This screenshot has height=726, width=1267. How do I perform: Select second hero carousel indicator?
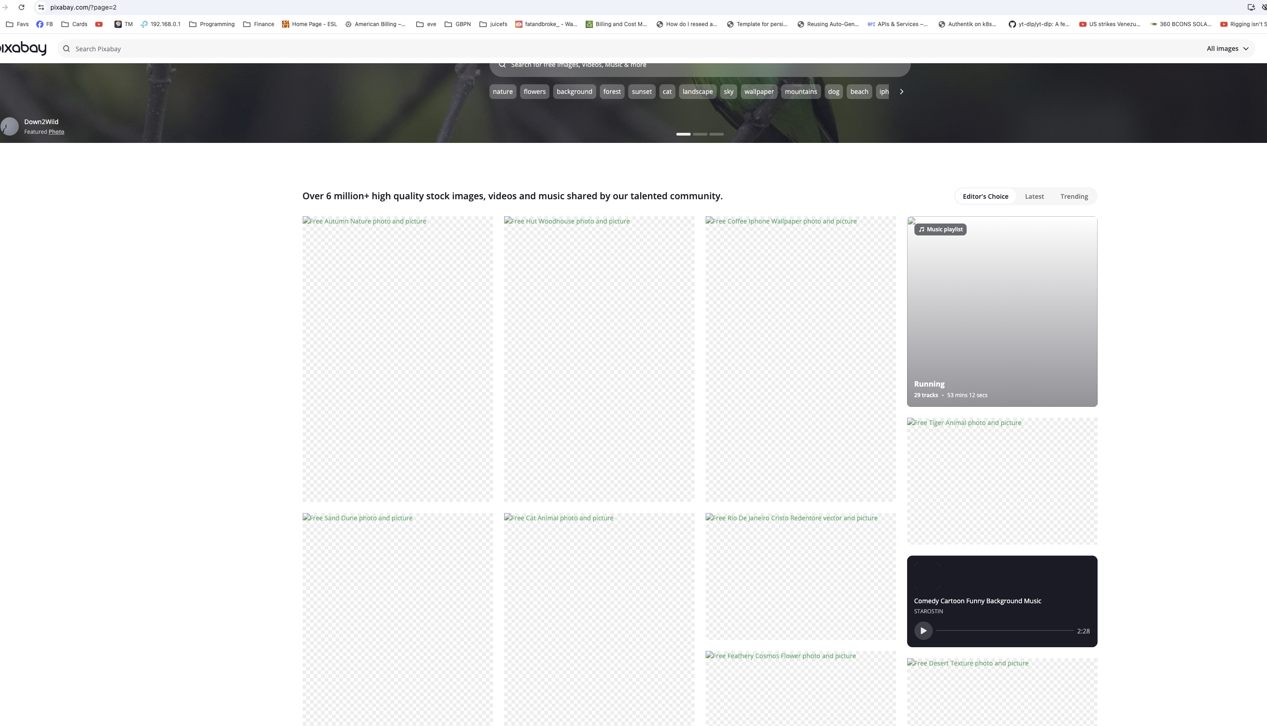point(700,134)
